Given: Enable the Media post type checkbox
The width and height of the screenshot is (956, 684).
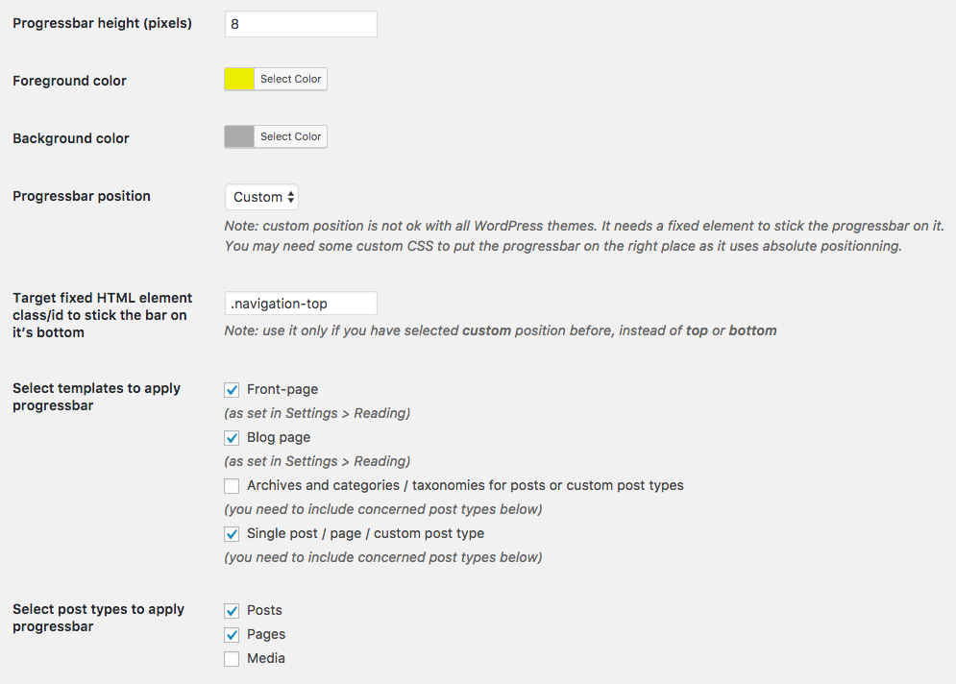Looking at the screenshot, I should pyautogui.click(x=232, y=659).
